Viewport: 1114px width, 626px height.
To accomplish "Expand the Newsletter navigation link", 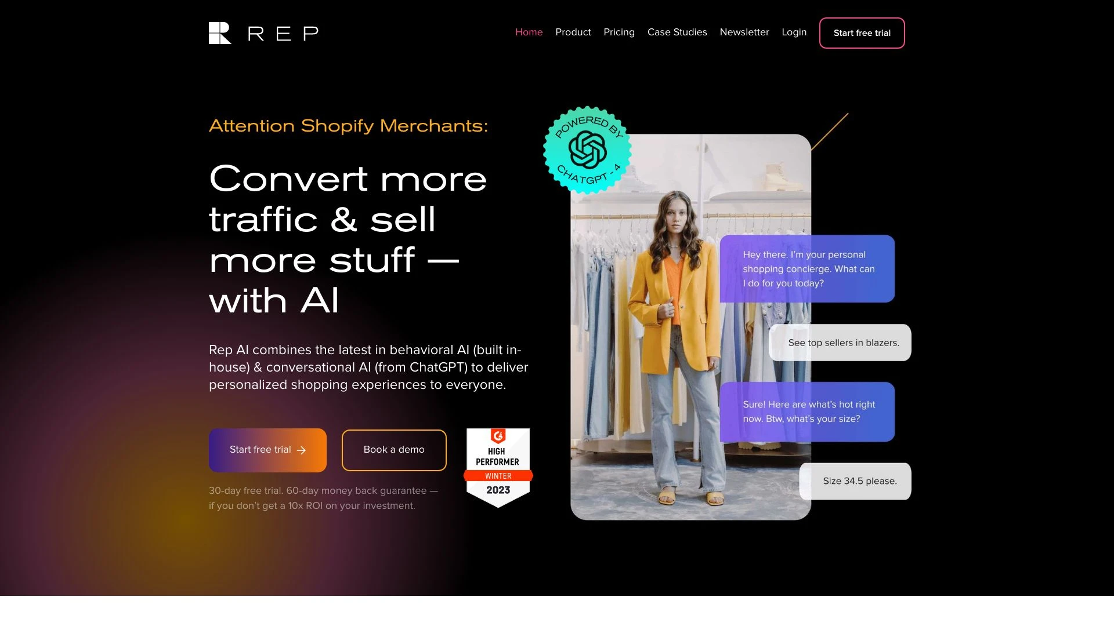I will click(744, 32).
